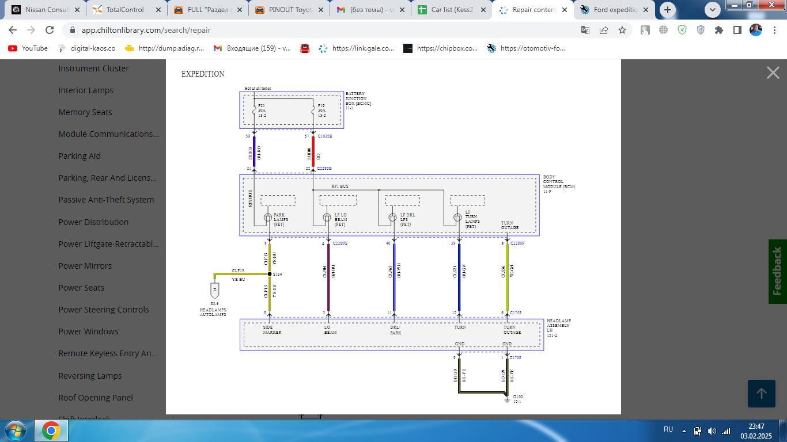
Task: Click the scroll-to-top arrow button
Action: click(761, 394)
